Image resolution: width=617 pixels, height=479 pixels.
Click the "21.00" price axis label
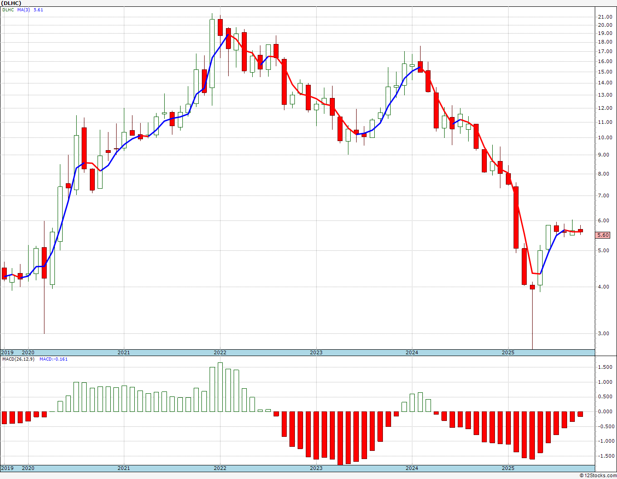(604, 17)
